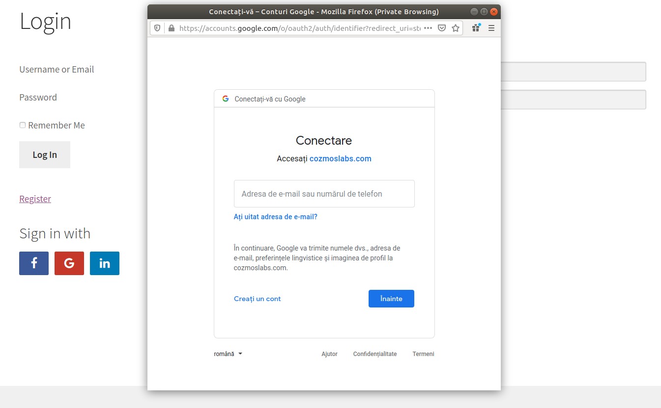The image size is (661, 408).
Task: Sign in with the LinkedIn icon button
Action: [105, 263]
